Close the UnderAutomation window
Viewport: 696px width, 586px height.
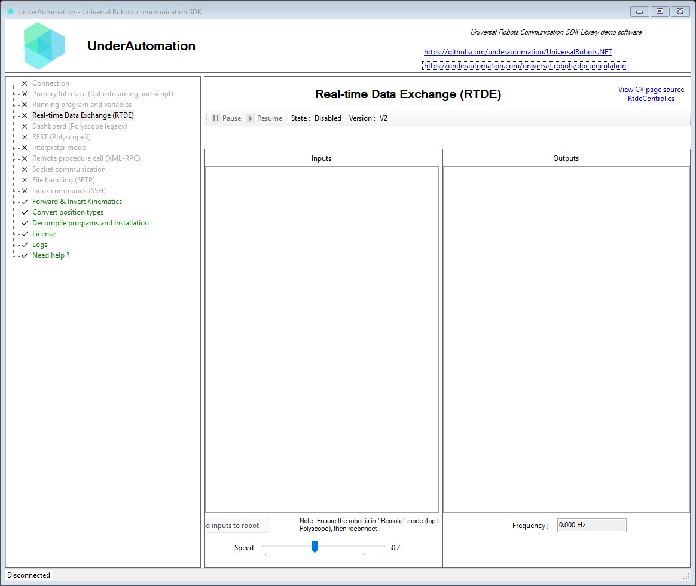point(680,11)
